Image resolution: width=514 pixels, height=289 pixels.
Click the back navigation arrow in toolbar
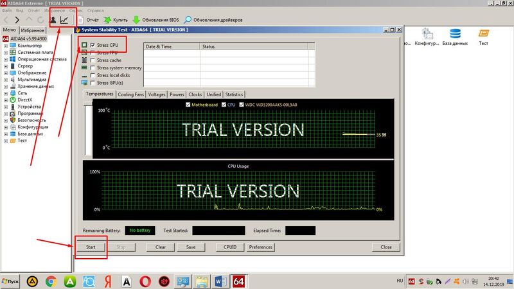[x=6, y=20]
